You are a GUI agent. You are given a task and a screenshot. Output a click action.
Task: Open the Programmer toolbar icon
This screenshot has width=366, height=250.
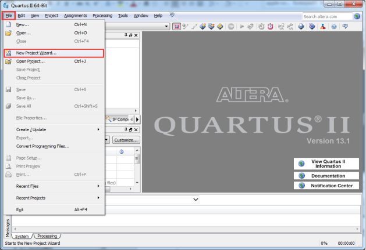(x=301, y=27)
